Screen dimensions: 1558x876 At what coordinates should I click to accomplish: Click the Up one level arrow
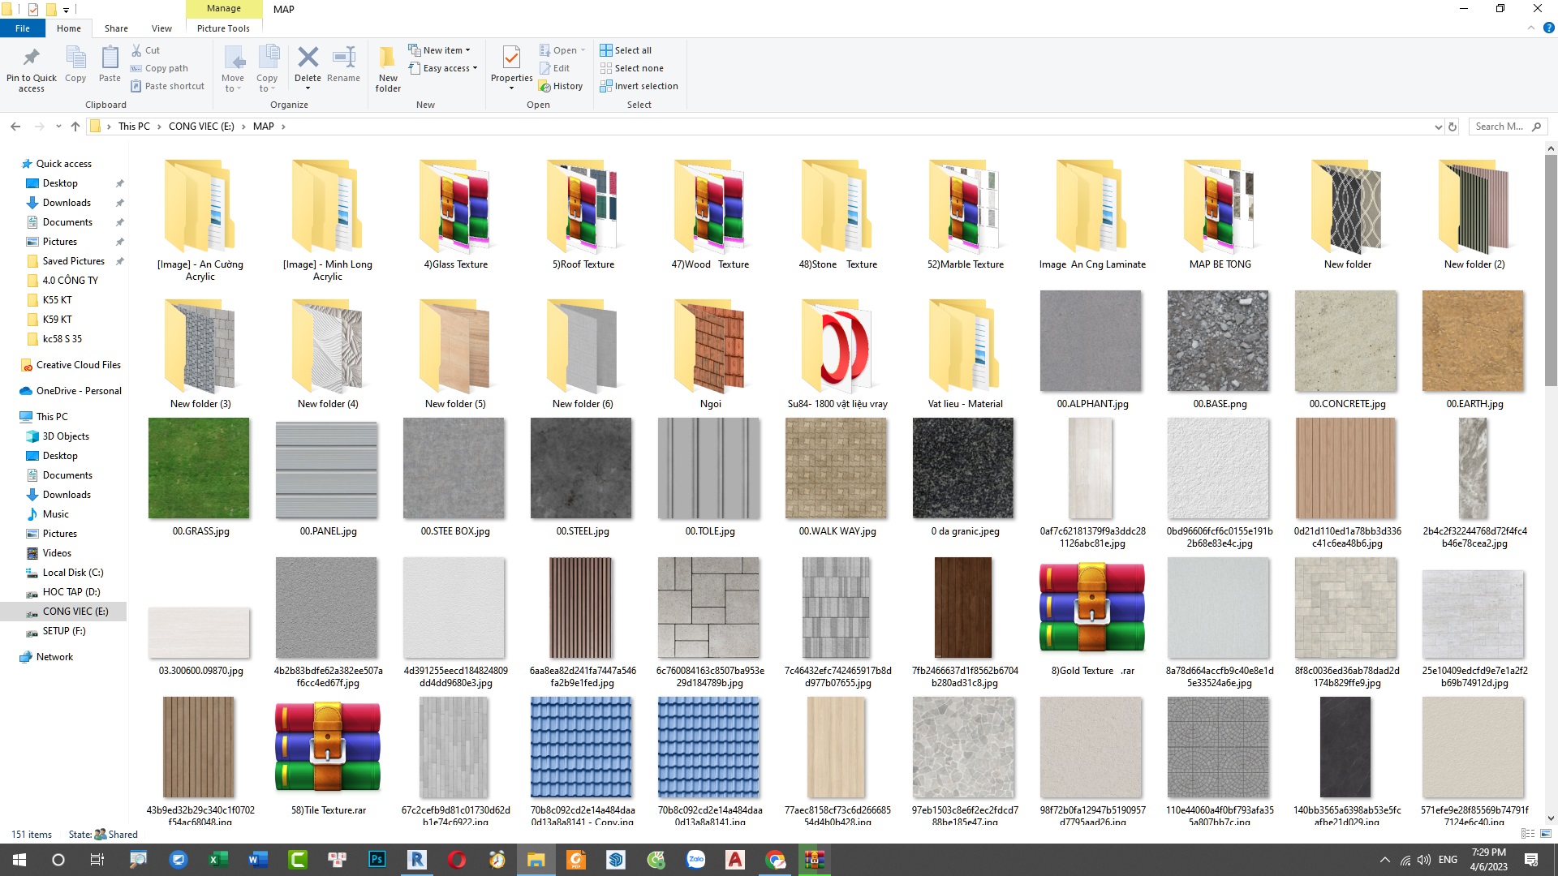[x=75, y=127]
